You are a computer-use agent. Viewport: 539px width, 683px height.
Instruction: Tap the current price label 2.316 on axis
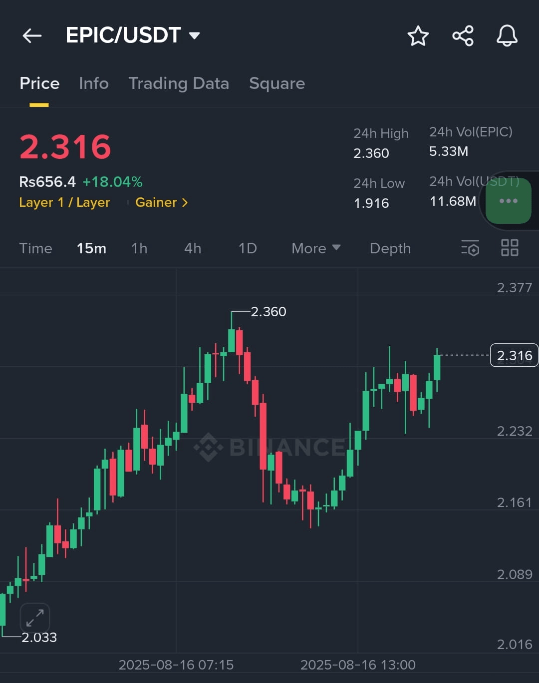coord(514,355)
